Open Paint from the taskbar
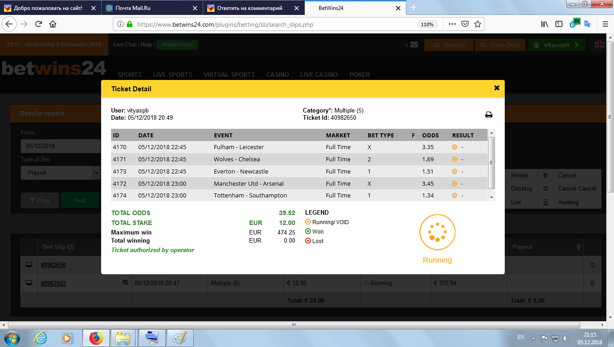This screenshot has height=347, width=614. 180,338
